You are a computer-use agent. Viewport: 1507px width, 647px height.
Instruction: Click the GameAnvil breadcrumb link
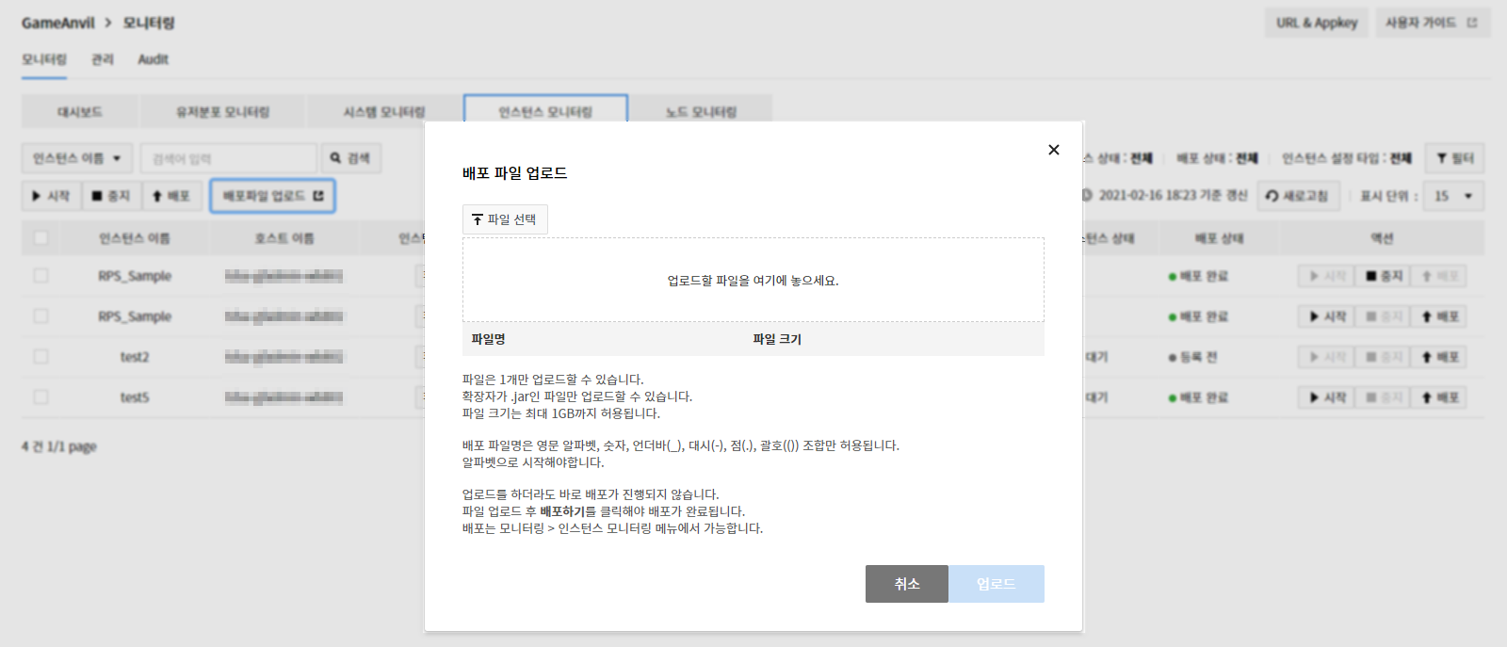(58, 23)
